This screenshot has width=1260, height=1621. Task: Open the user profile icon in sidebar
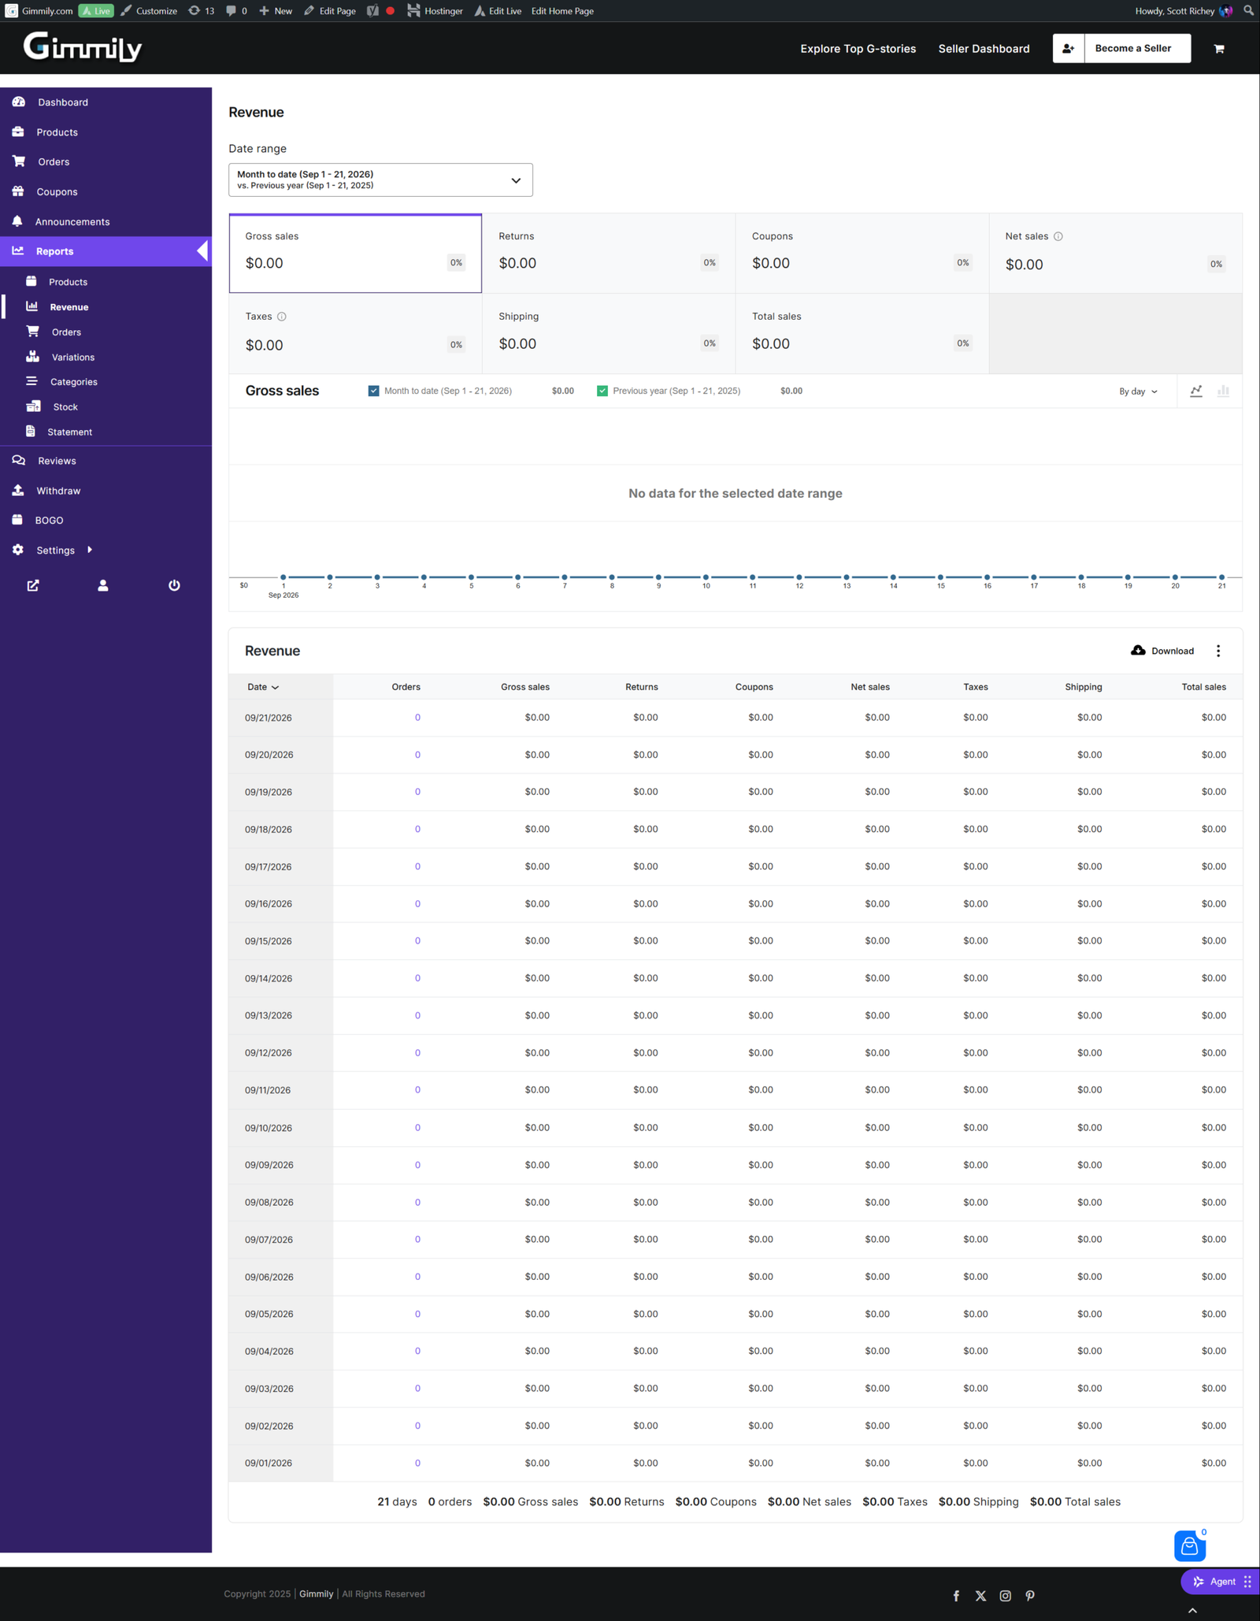(103, 585)
